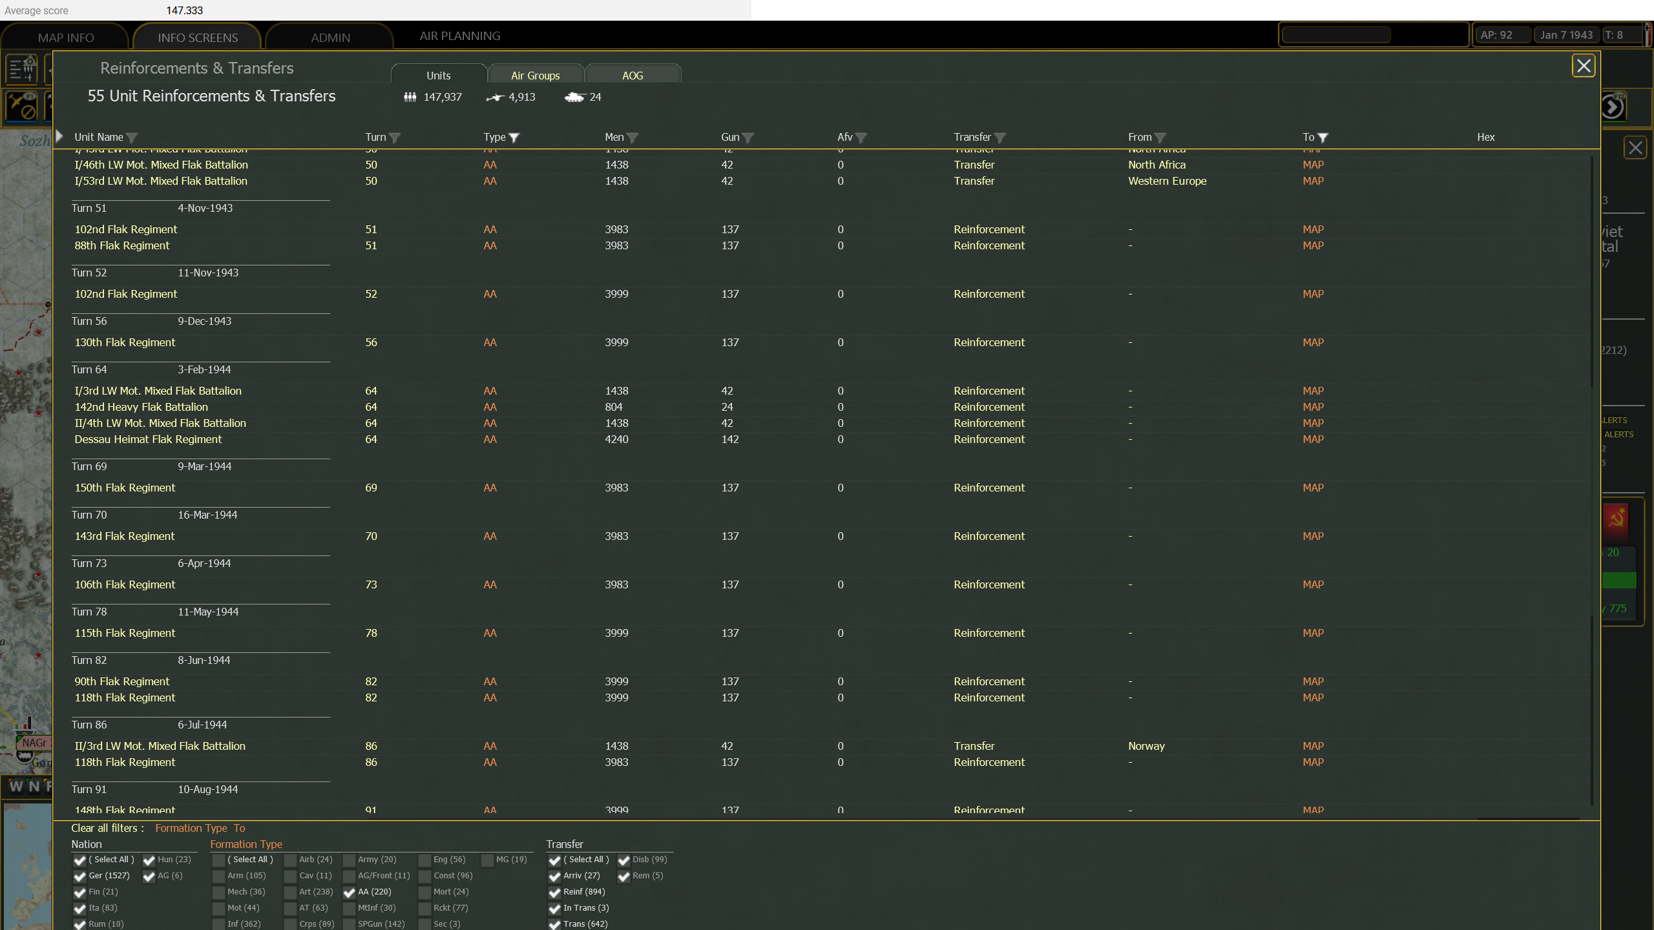
Task: Click the aircraft prohibition toolbar icon
Action: coord(21,106)
